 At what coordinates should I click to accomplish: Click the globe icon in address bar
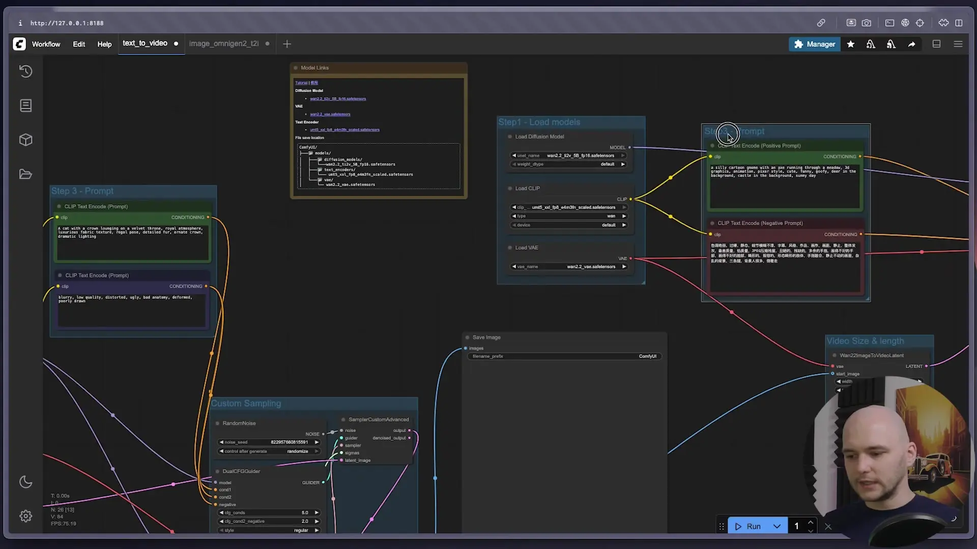tap(905, 23)
